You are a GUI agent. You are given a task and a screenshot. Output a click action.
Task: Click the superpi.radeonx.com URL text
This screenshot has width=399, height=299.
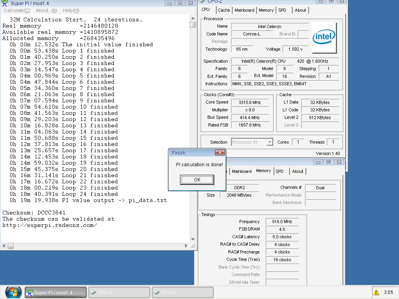click(x=49, y=225)
